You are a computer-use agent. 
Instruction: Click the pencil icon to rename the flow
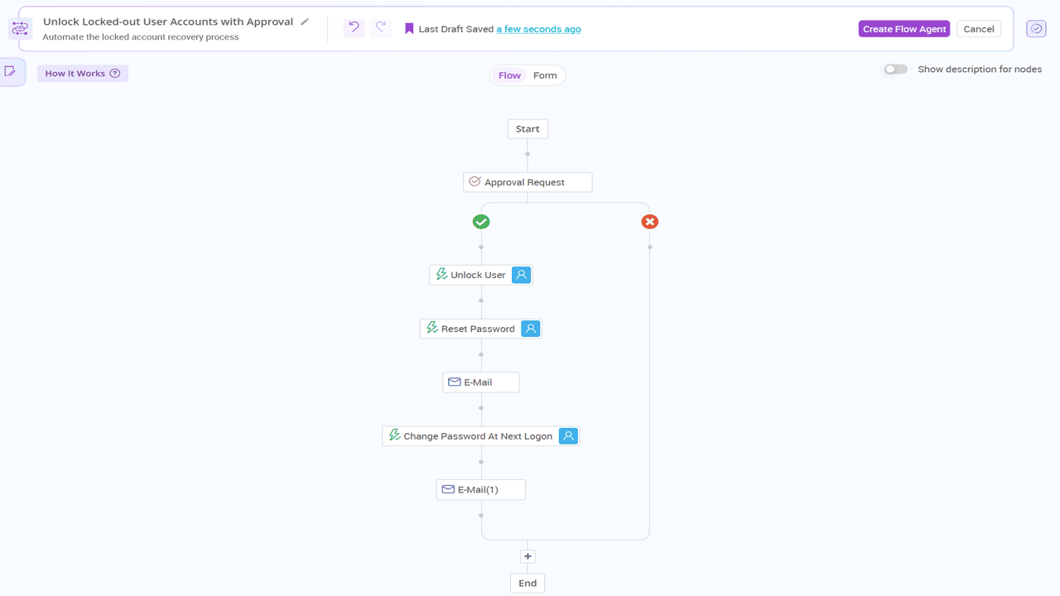coord(306,23)
